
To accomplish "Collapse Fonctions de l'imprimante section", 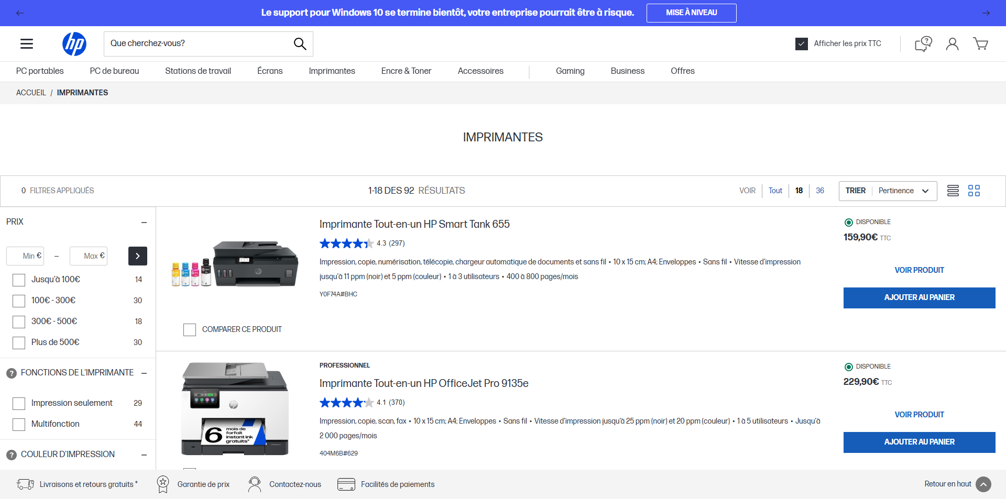I will (x=144, y=373).
